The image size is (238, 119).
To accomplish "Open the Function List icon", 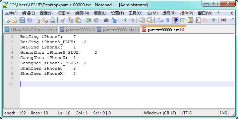I will pyautogui.click(x=198, y=20).
